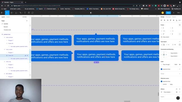Open the Figma main menu icon
The width and height of the screenshot is (182, 102).
[2, 13]
